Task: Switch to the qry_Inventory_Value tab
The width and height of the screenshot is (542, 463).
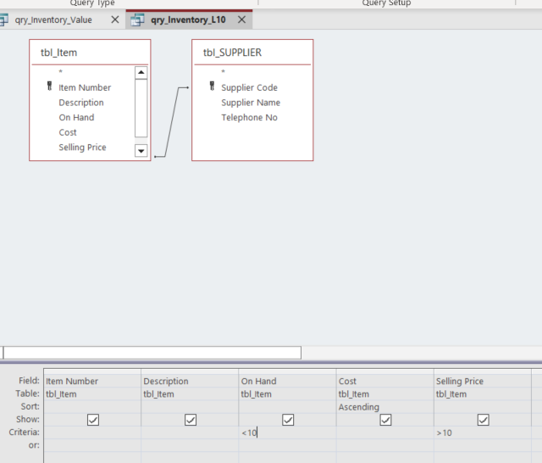Action: tap(53, 20)
